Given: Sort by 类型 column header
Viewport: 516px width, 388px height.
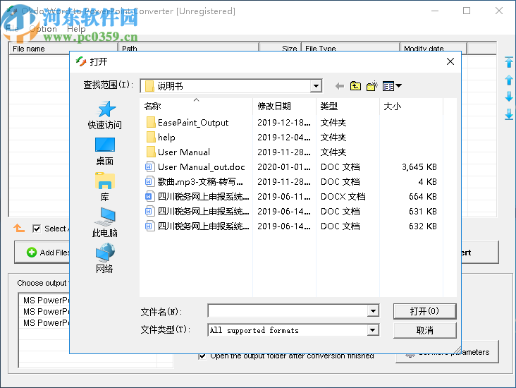Looking at the screenshot, I should point(348,106).
